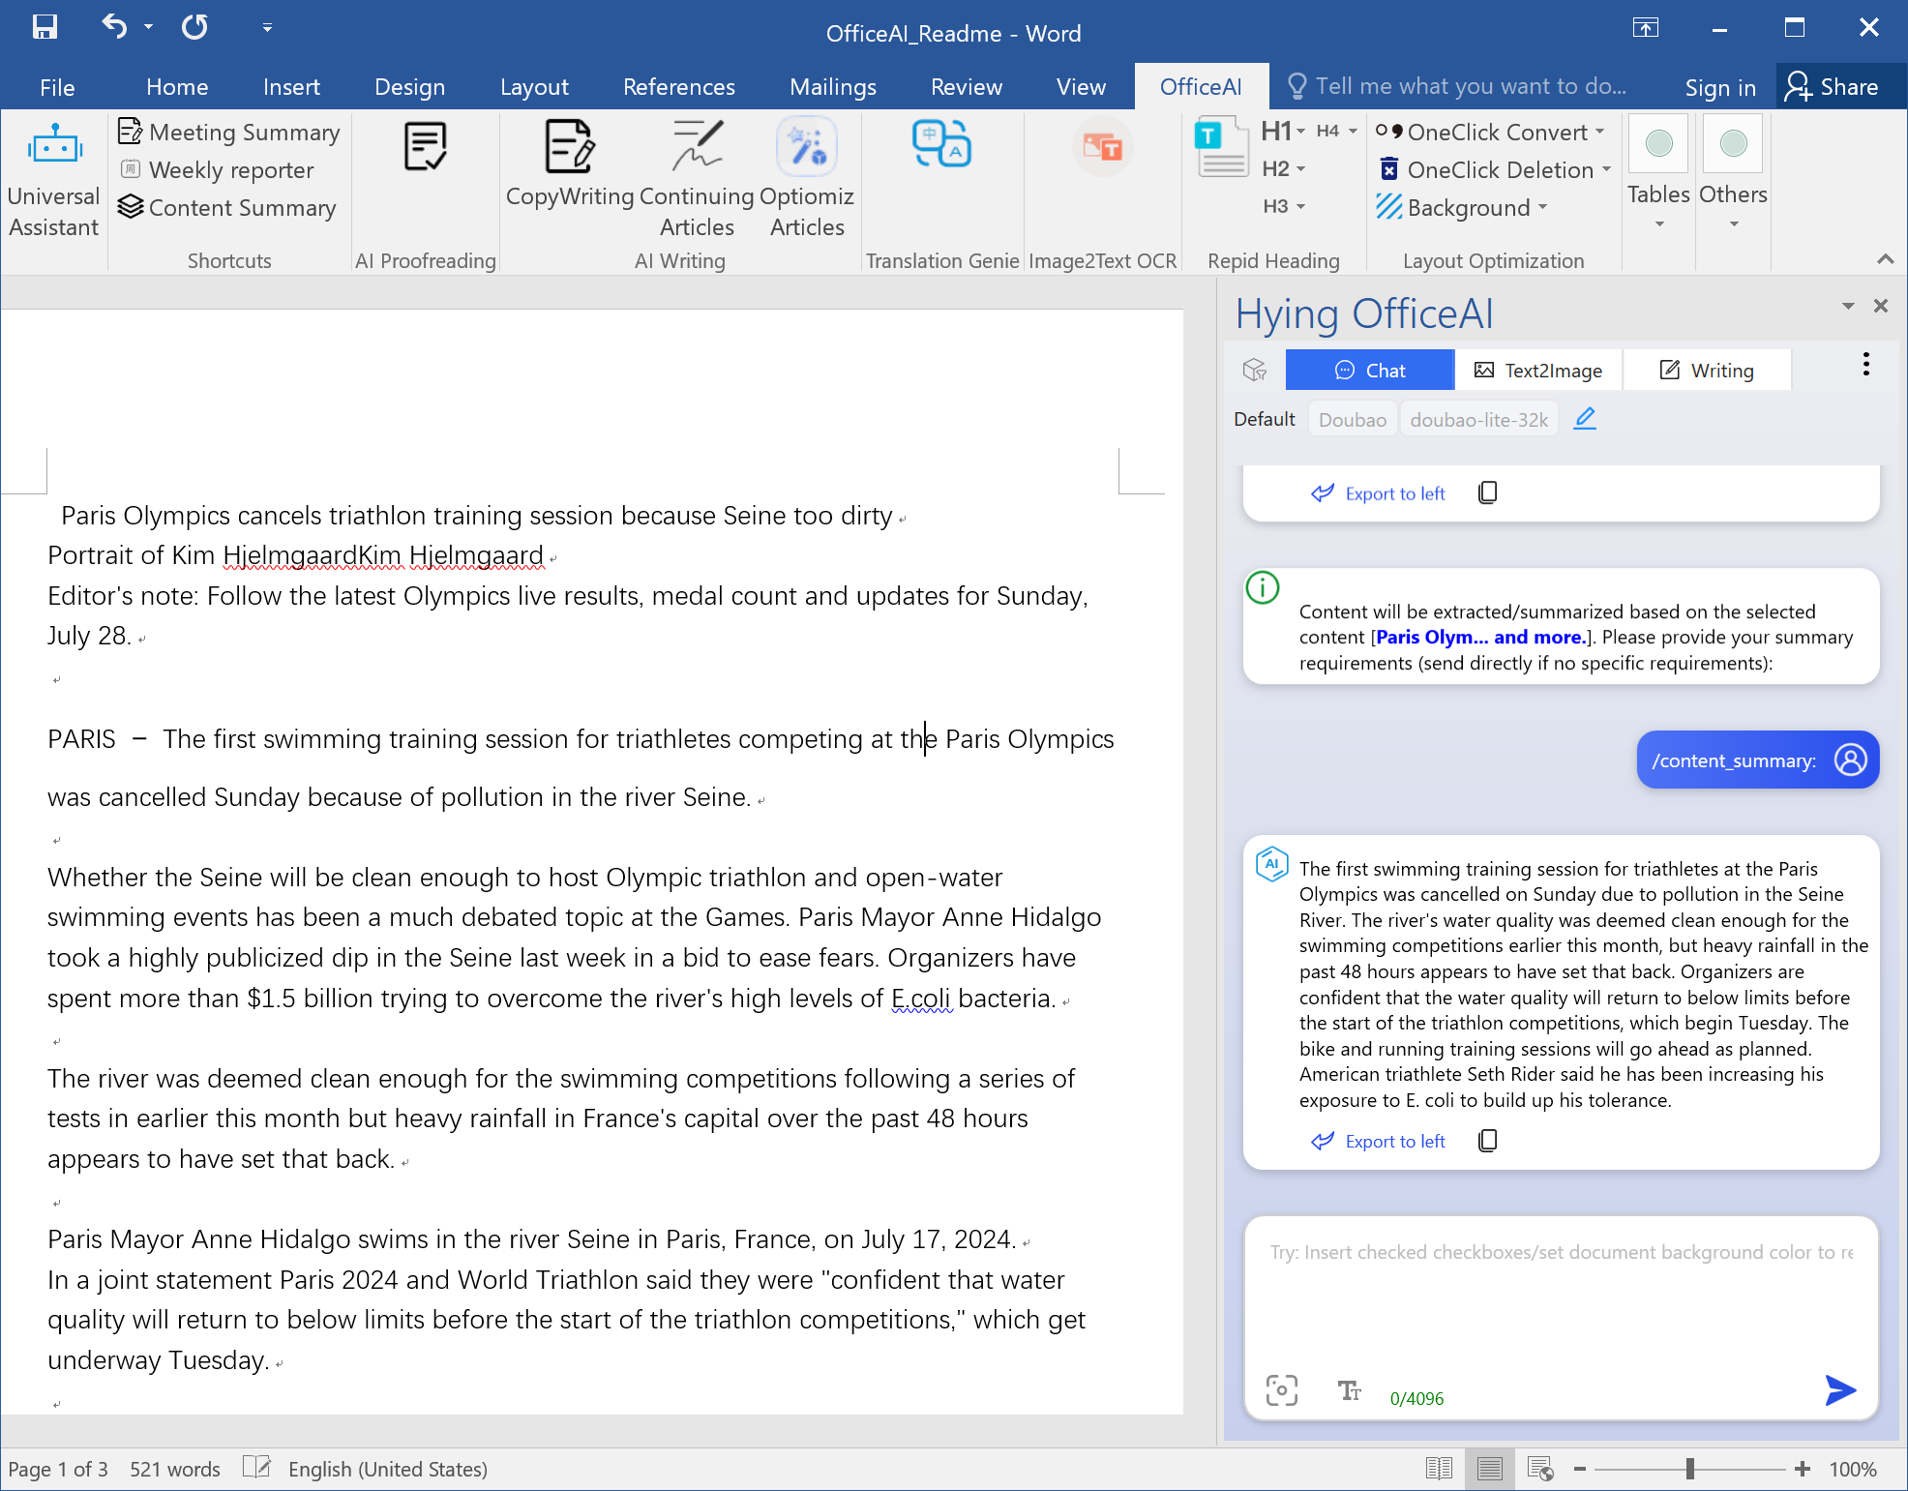Click the Tell me what you want search box
The width and height of the screenshot is (1908, 1491).
1457,87
